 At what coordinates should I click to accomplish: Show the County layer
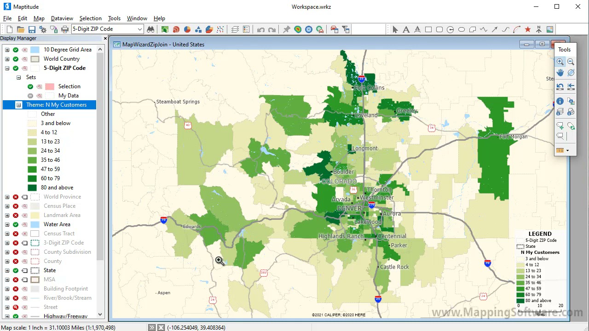pyautogui.click(x=16, y=261)
